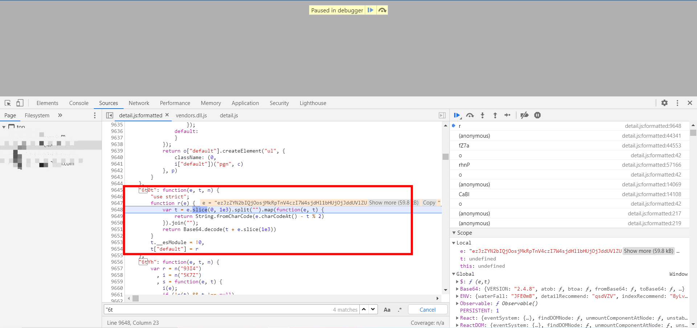Open the Performance tab
The width and height of the screenshot is (697, 328).
click(x=175, y=103)
